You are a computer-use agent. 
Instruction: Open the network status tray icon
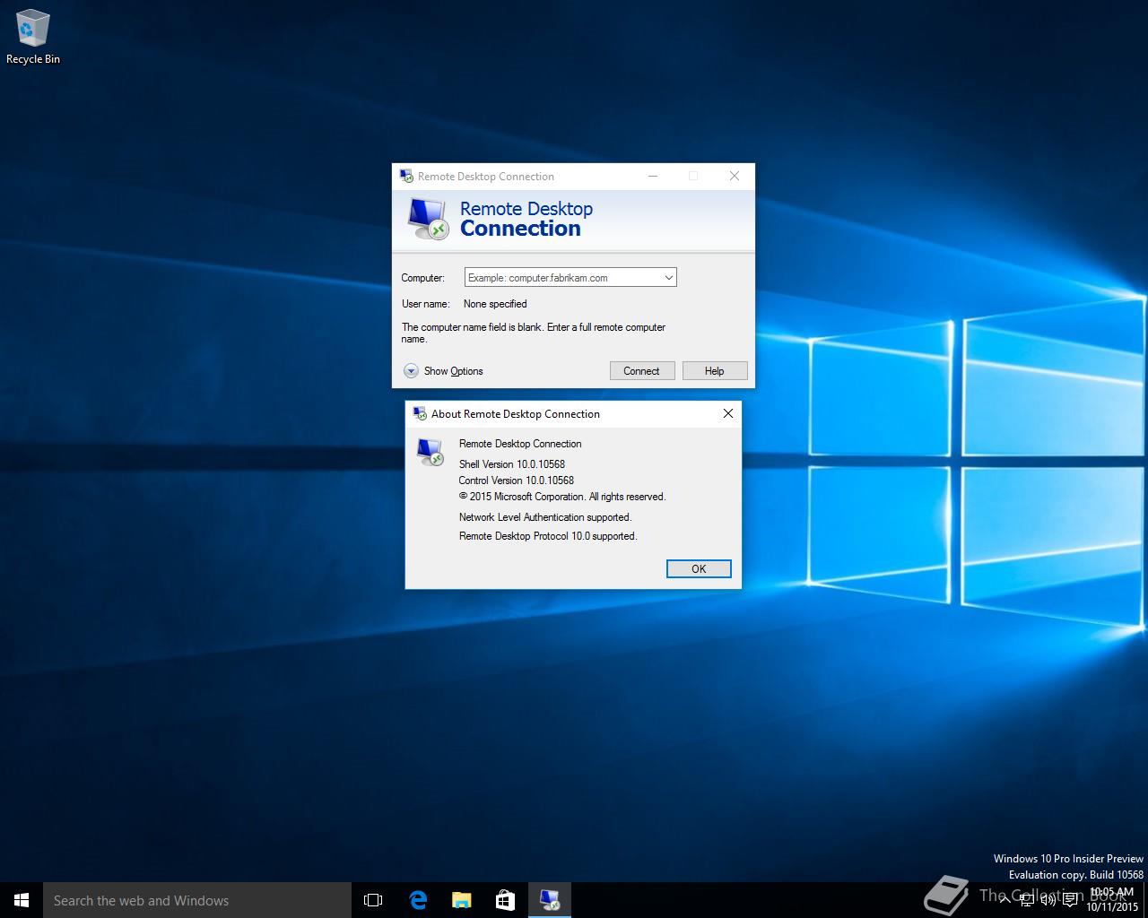coord(1027,900)
